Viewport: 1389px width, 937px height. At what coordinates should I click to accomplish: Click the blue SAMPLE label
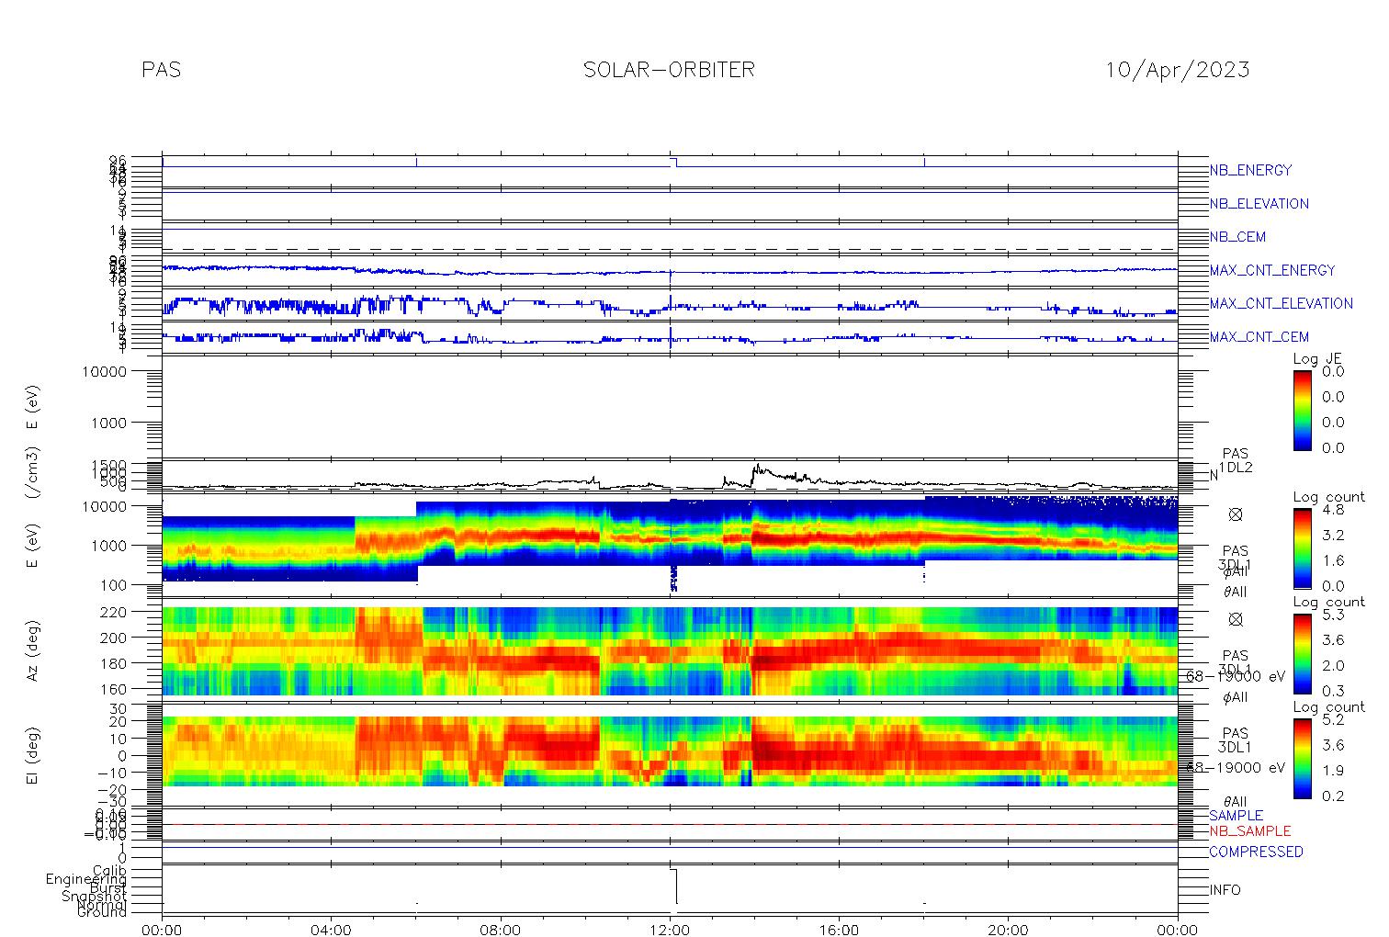(1236, 816)
